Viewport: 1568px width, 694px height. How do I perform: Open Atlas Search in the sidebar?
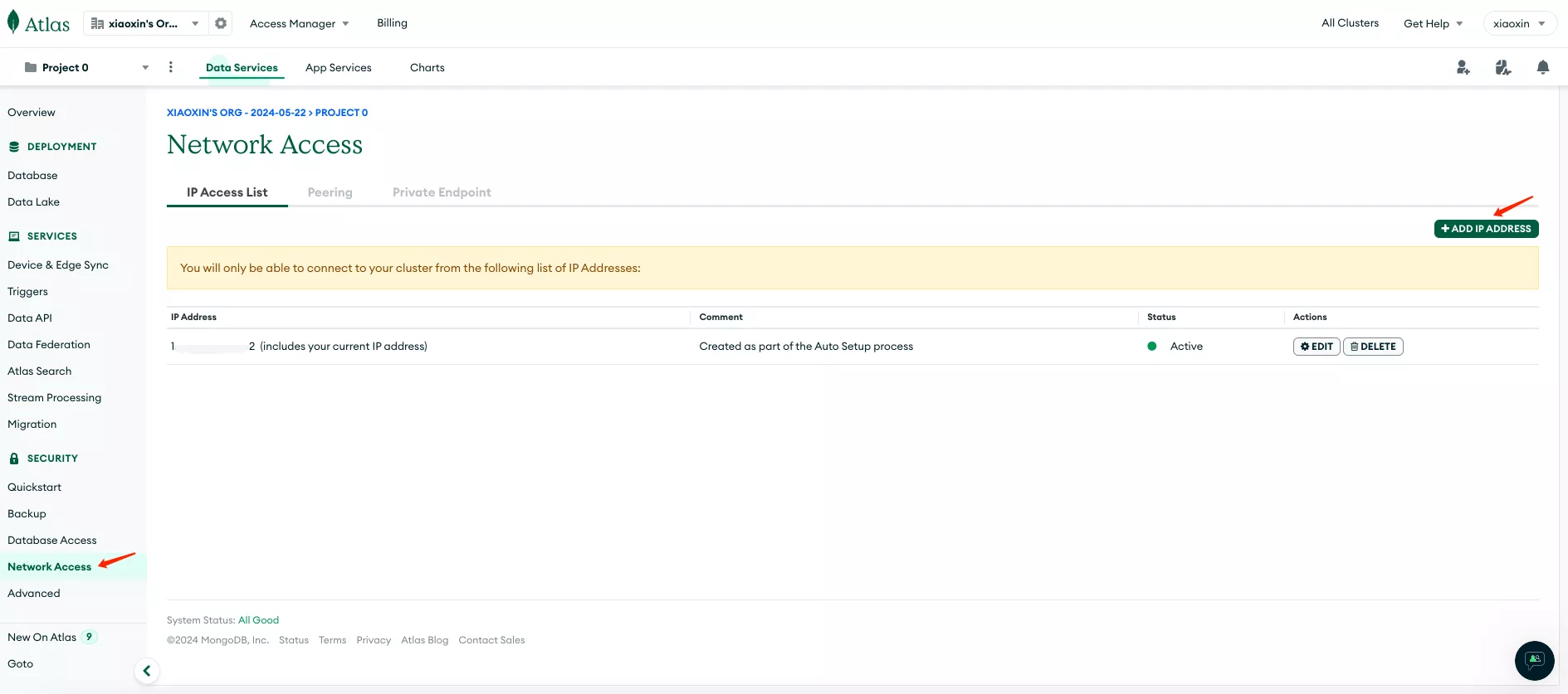tap(40, 371)
